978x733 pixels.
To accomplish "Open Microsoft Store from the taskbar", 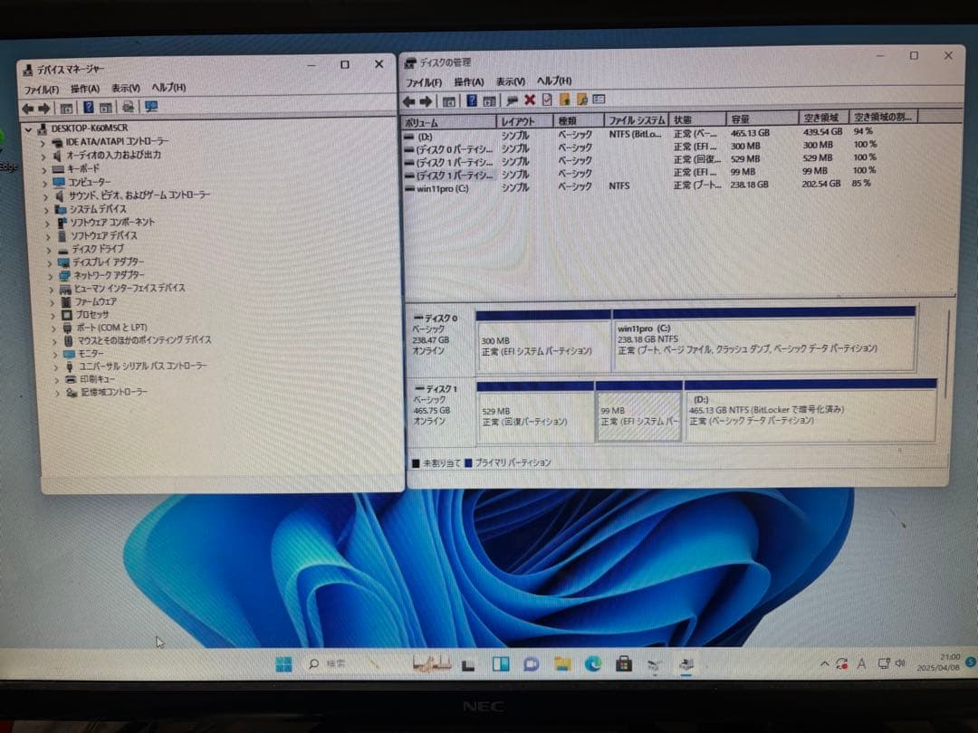I will pos(625,664).
